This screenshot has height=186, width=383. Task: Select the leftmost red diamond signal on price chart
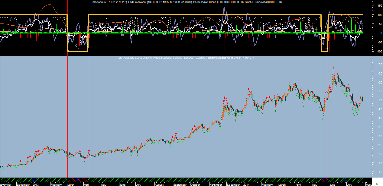pyautogui.click(x=20, y=161)
